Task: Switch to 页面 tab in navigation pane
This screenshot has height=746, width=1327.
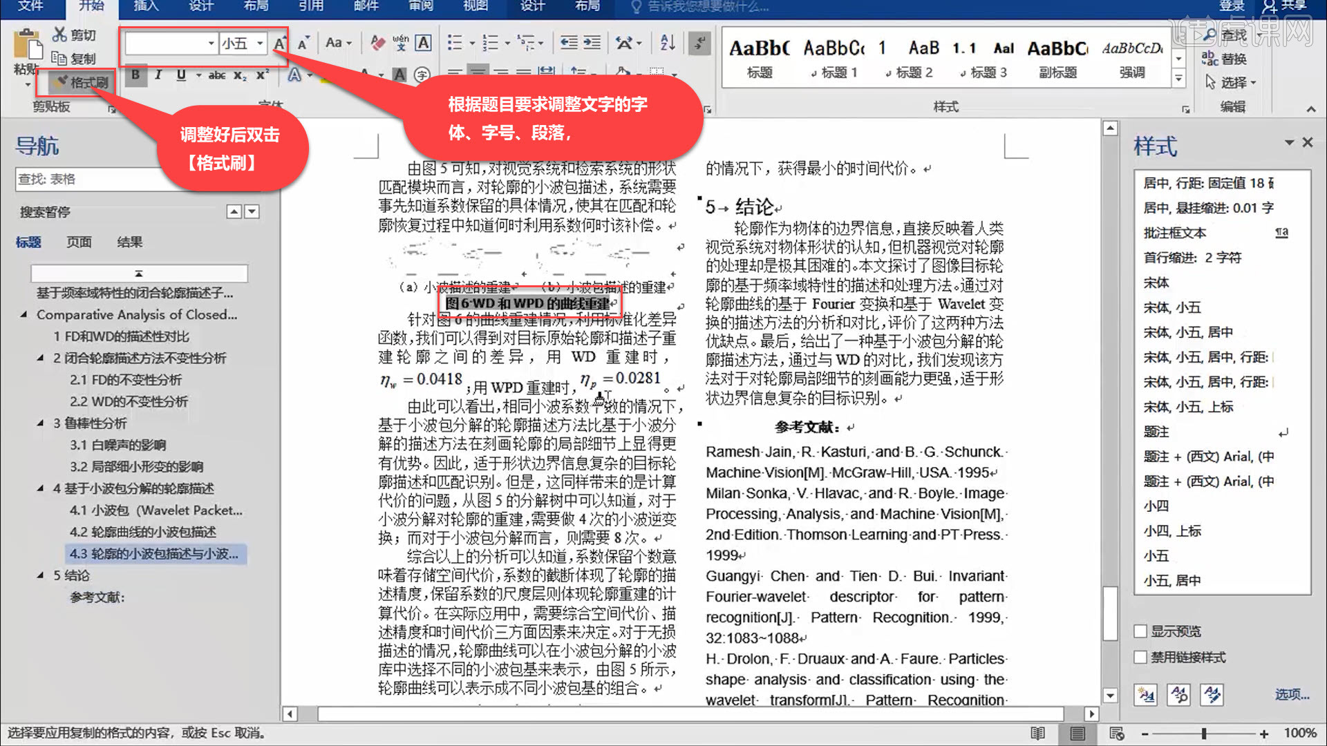Action: (79, 242)
